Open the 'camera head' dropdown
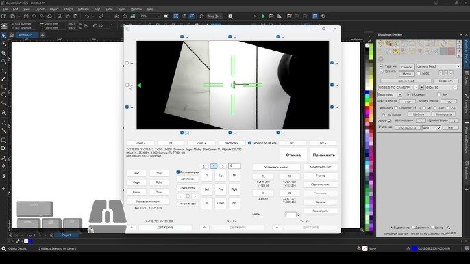The image size is (470, 264). coord(458,66)
